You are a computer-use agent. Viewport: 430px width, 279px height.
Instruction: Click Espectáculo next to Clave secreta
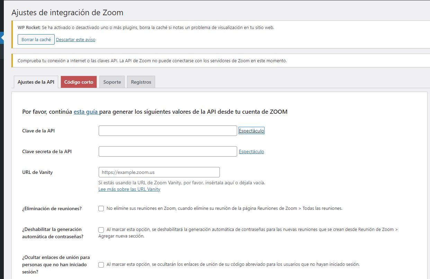click(251, 151)
